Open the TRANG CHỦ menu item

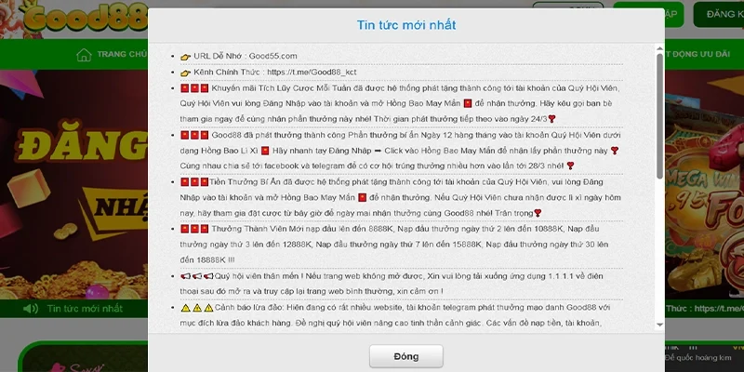click(122, 54)
